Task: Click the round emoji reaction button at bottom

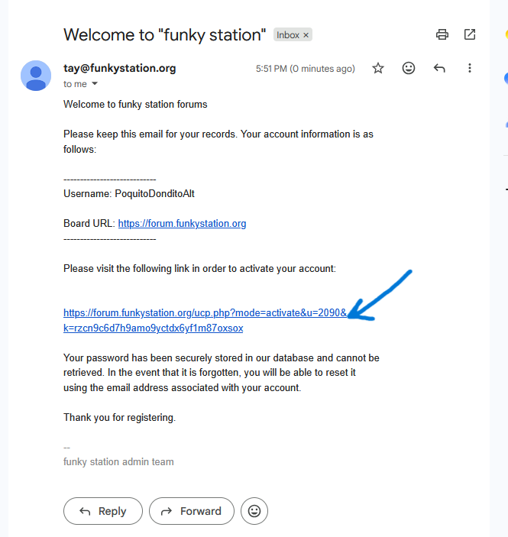Action: coord(254,511)
